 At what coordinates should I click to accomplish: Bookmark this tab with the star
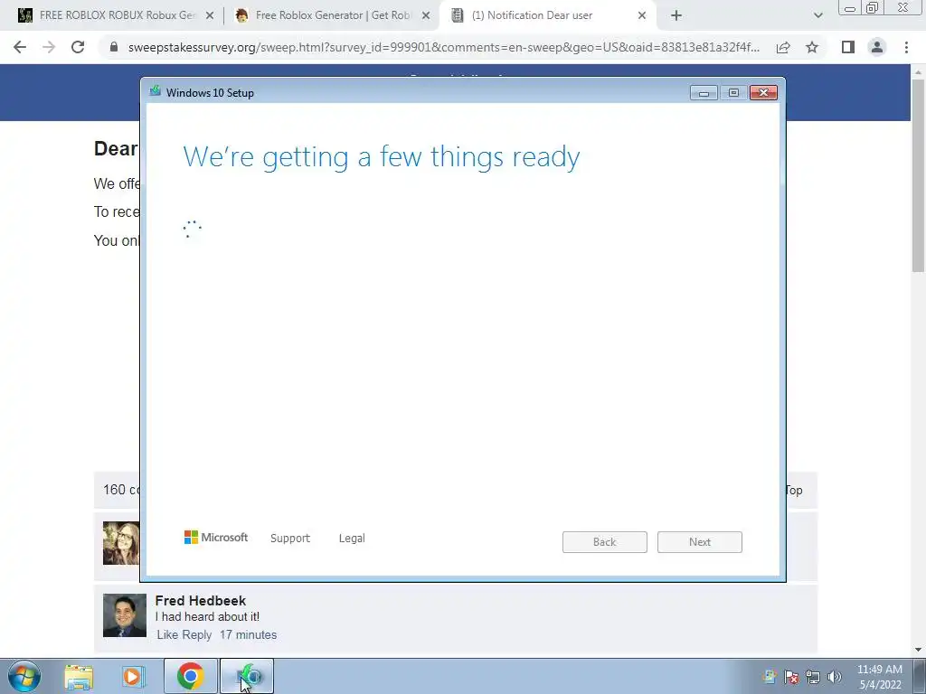[812, 47]
